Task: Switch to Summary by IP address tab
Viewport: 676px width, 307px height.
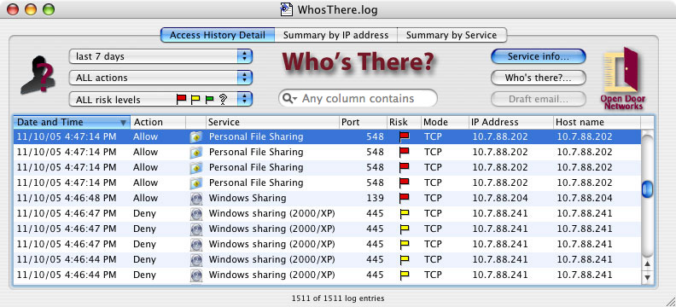Action: point(335,35)
